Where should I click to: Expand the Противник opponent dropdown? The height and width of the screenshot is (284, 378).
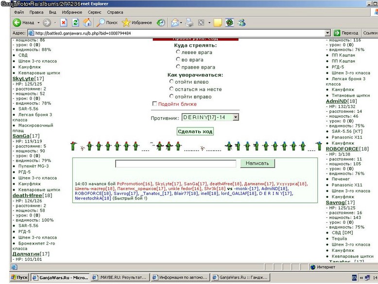(x=236, y=117)
